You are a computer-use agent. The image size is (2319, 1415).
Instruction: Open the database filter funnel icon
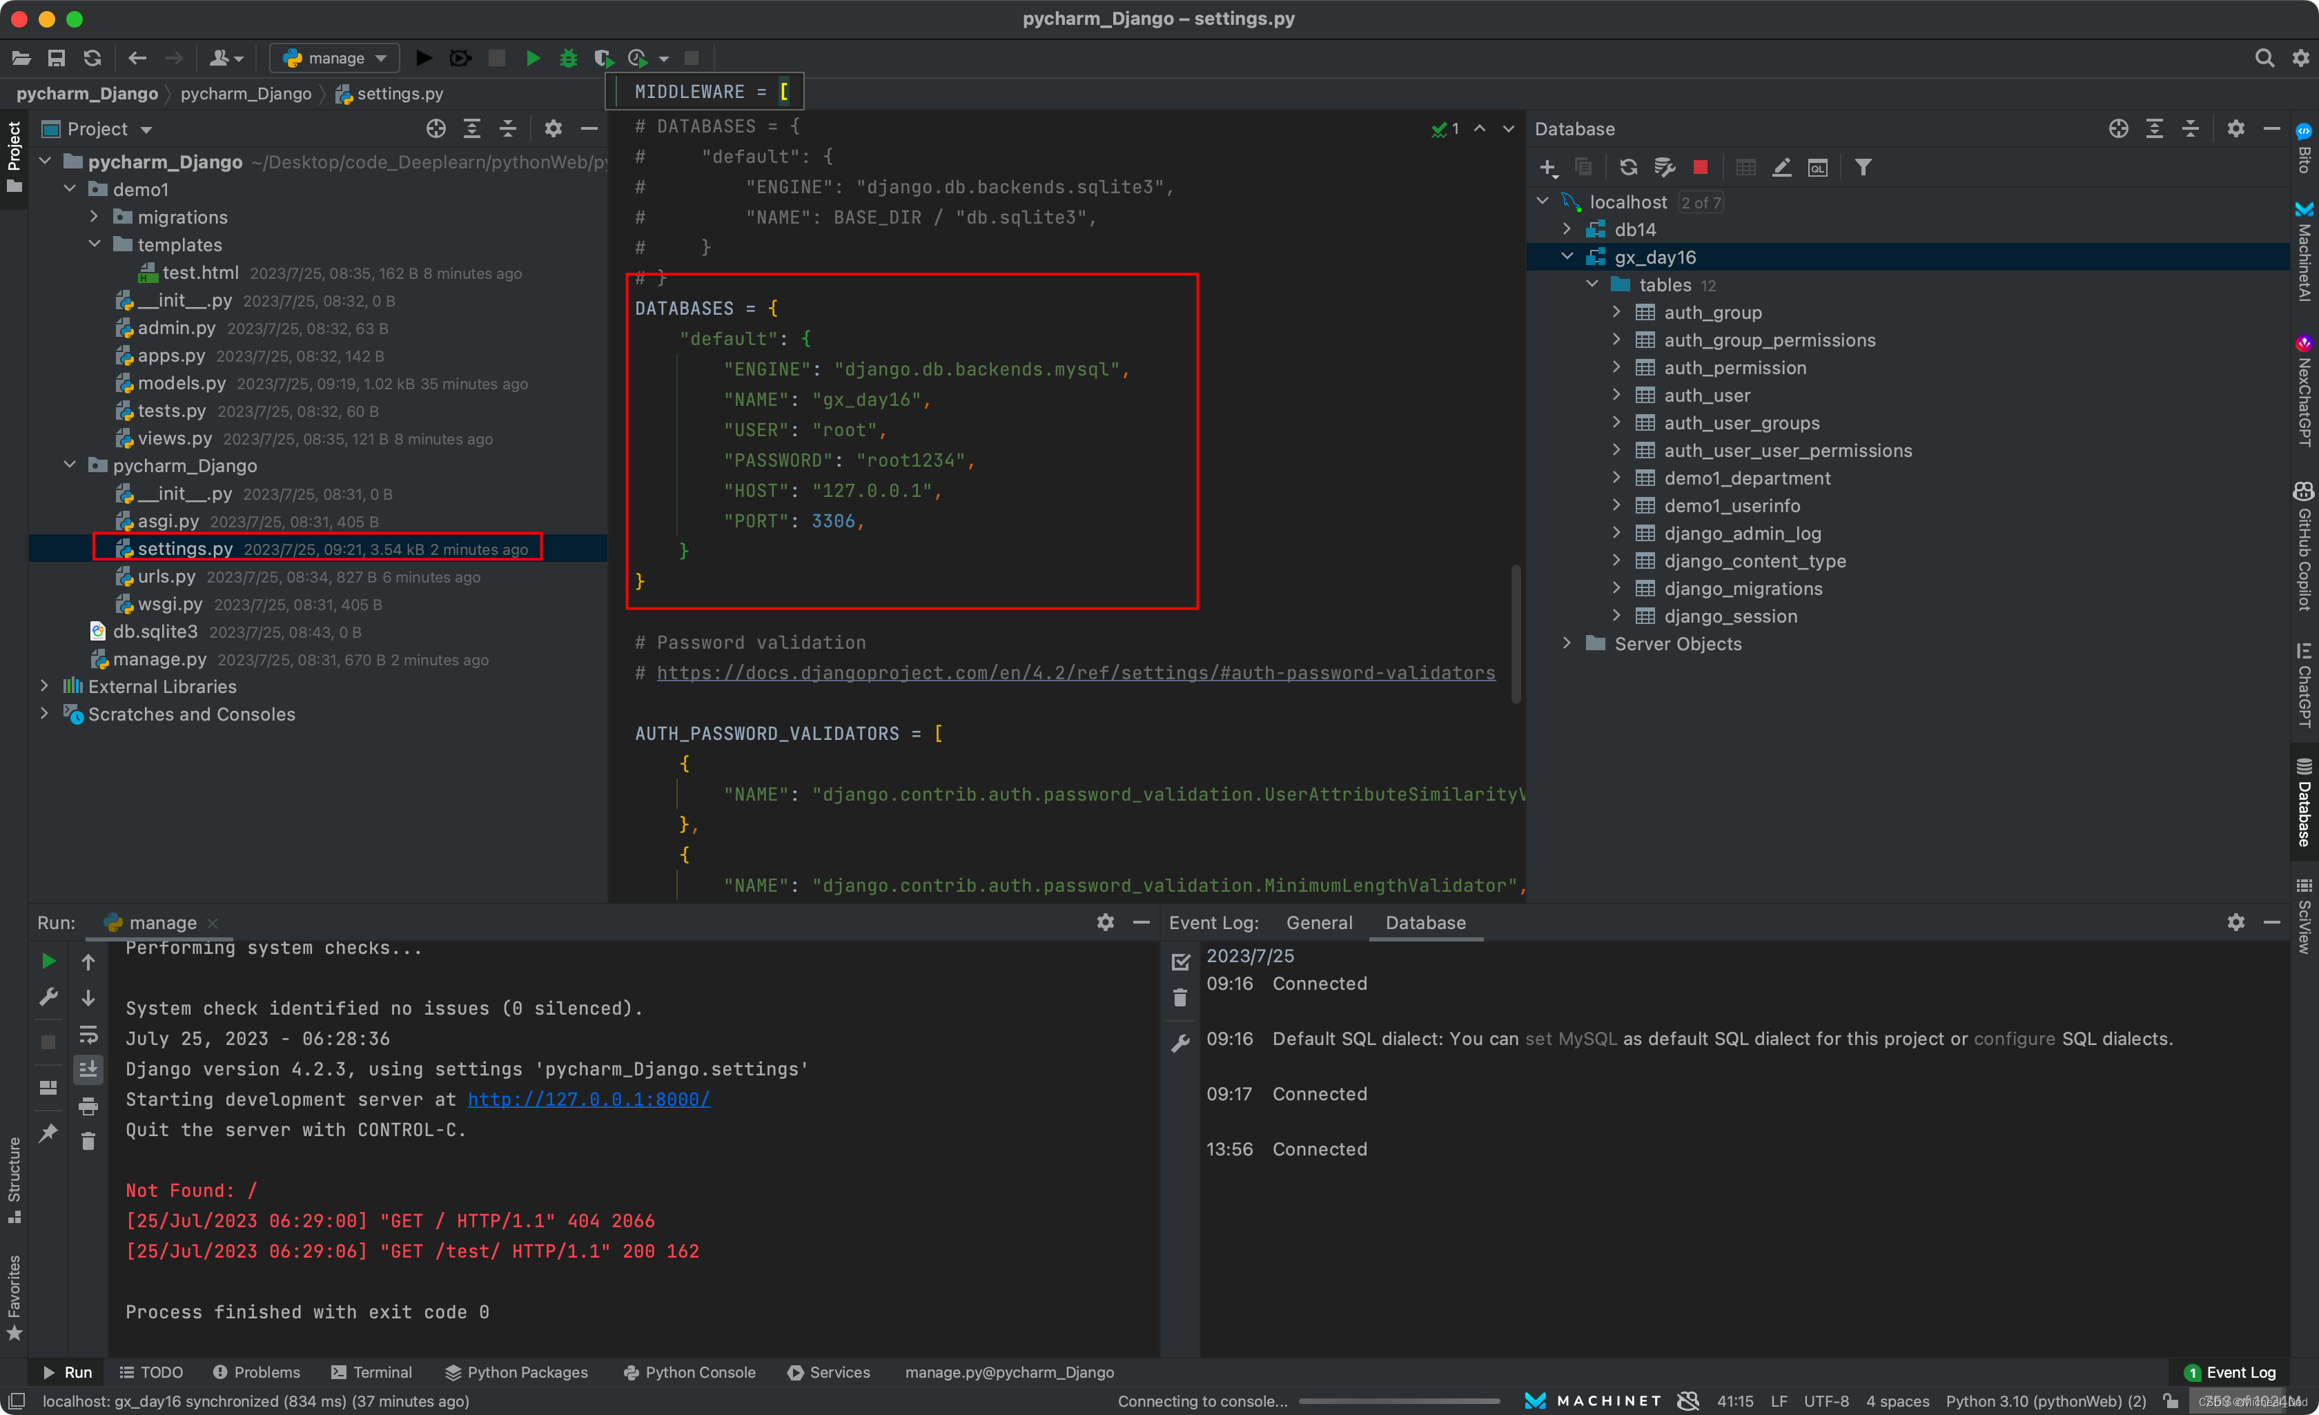point(1863,168)
